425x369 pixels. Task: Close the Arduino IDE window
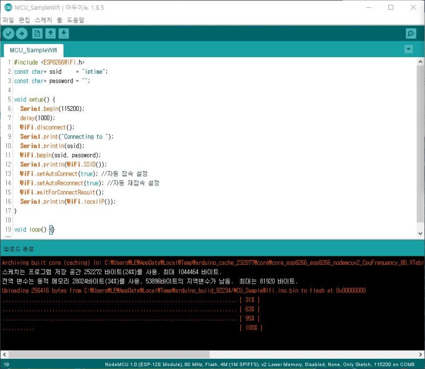point(413,7)
